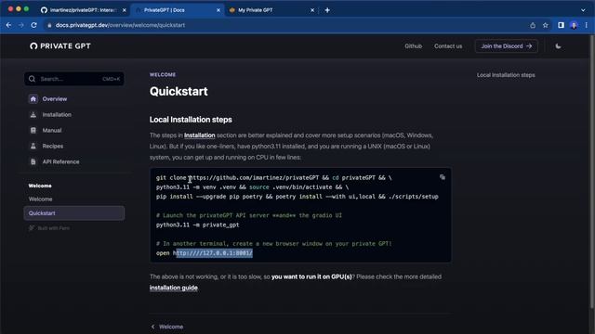The width and height of the screenshot is (595, 334).
Task: Click the Local Installation steps heading
Action: pyautogui.click(x=191, y=120)
